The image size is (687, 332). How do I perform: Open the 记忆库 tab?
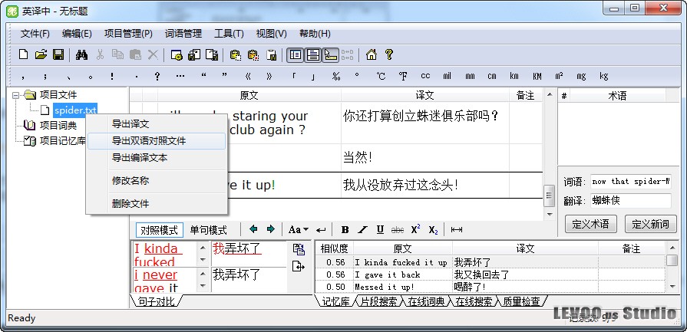[x=336, y=301]
